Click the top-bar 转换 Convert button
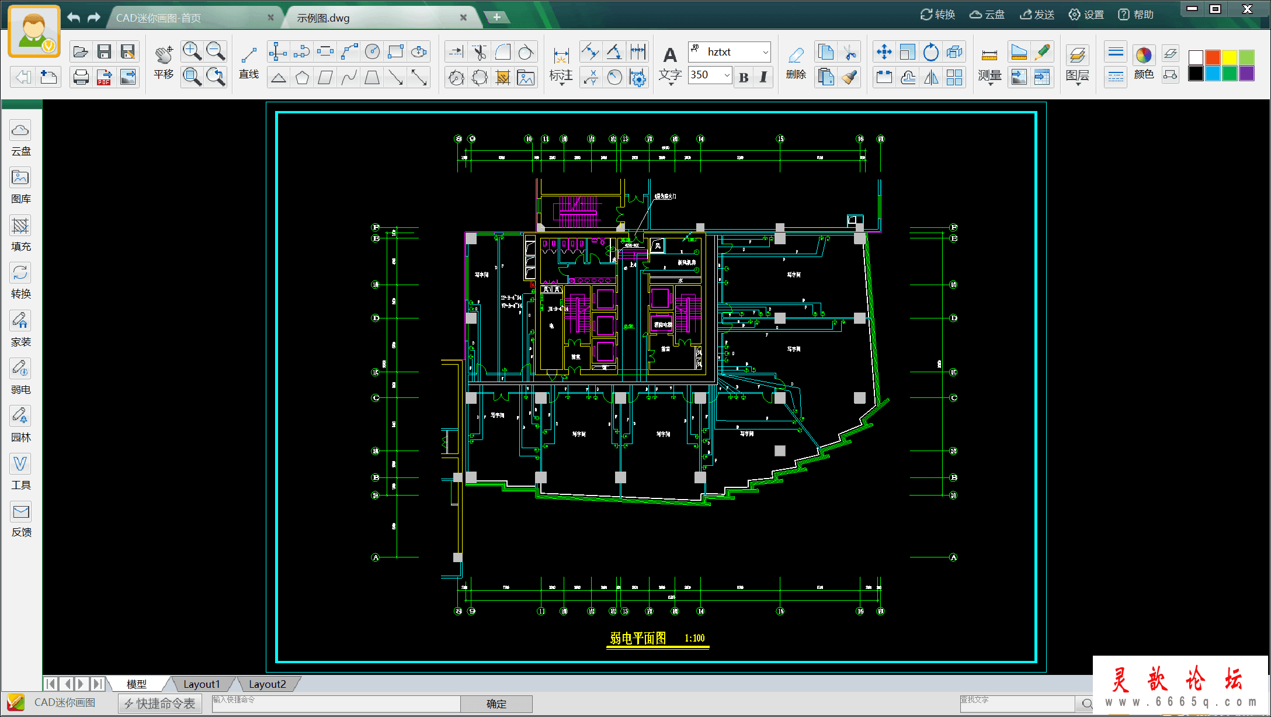Screen dimensions: 1271x717 (937, 15)
